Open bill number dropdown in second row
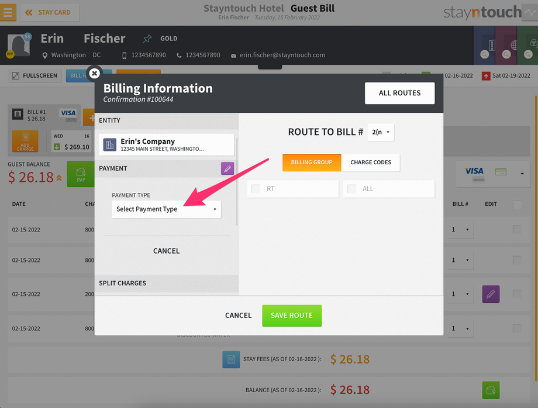This screenshot has height=408, width=538. tap(461, 260)
